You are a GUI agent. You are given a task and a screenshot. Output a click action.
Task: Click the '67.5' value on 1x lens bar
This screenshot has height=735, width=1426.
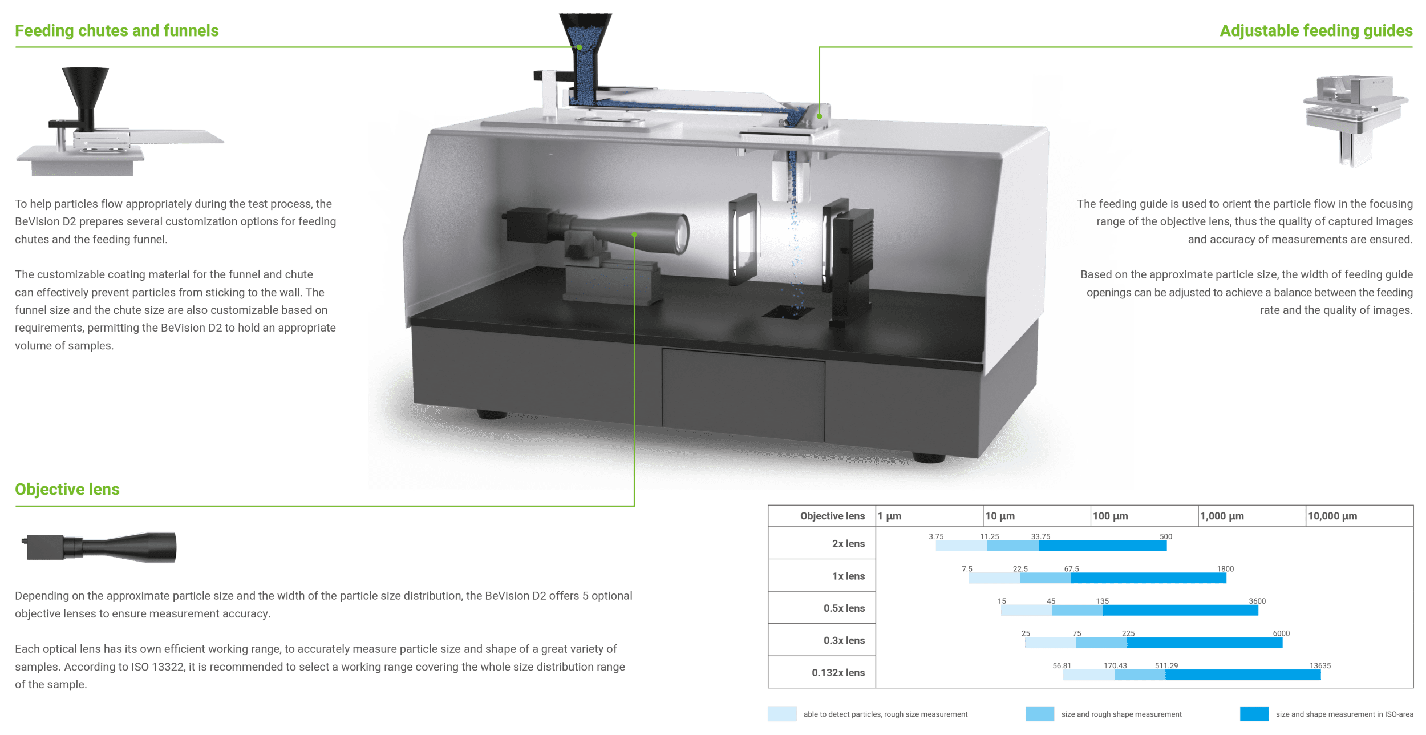(1071, 569)
